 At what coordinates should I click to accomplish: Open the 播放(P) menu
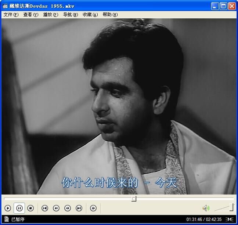click(50, 15)
